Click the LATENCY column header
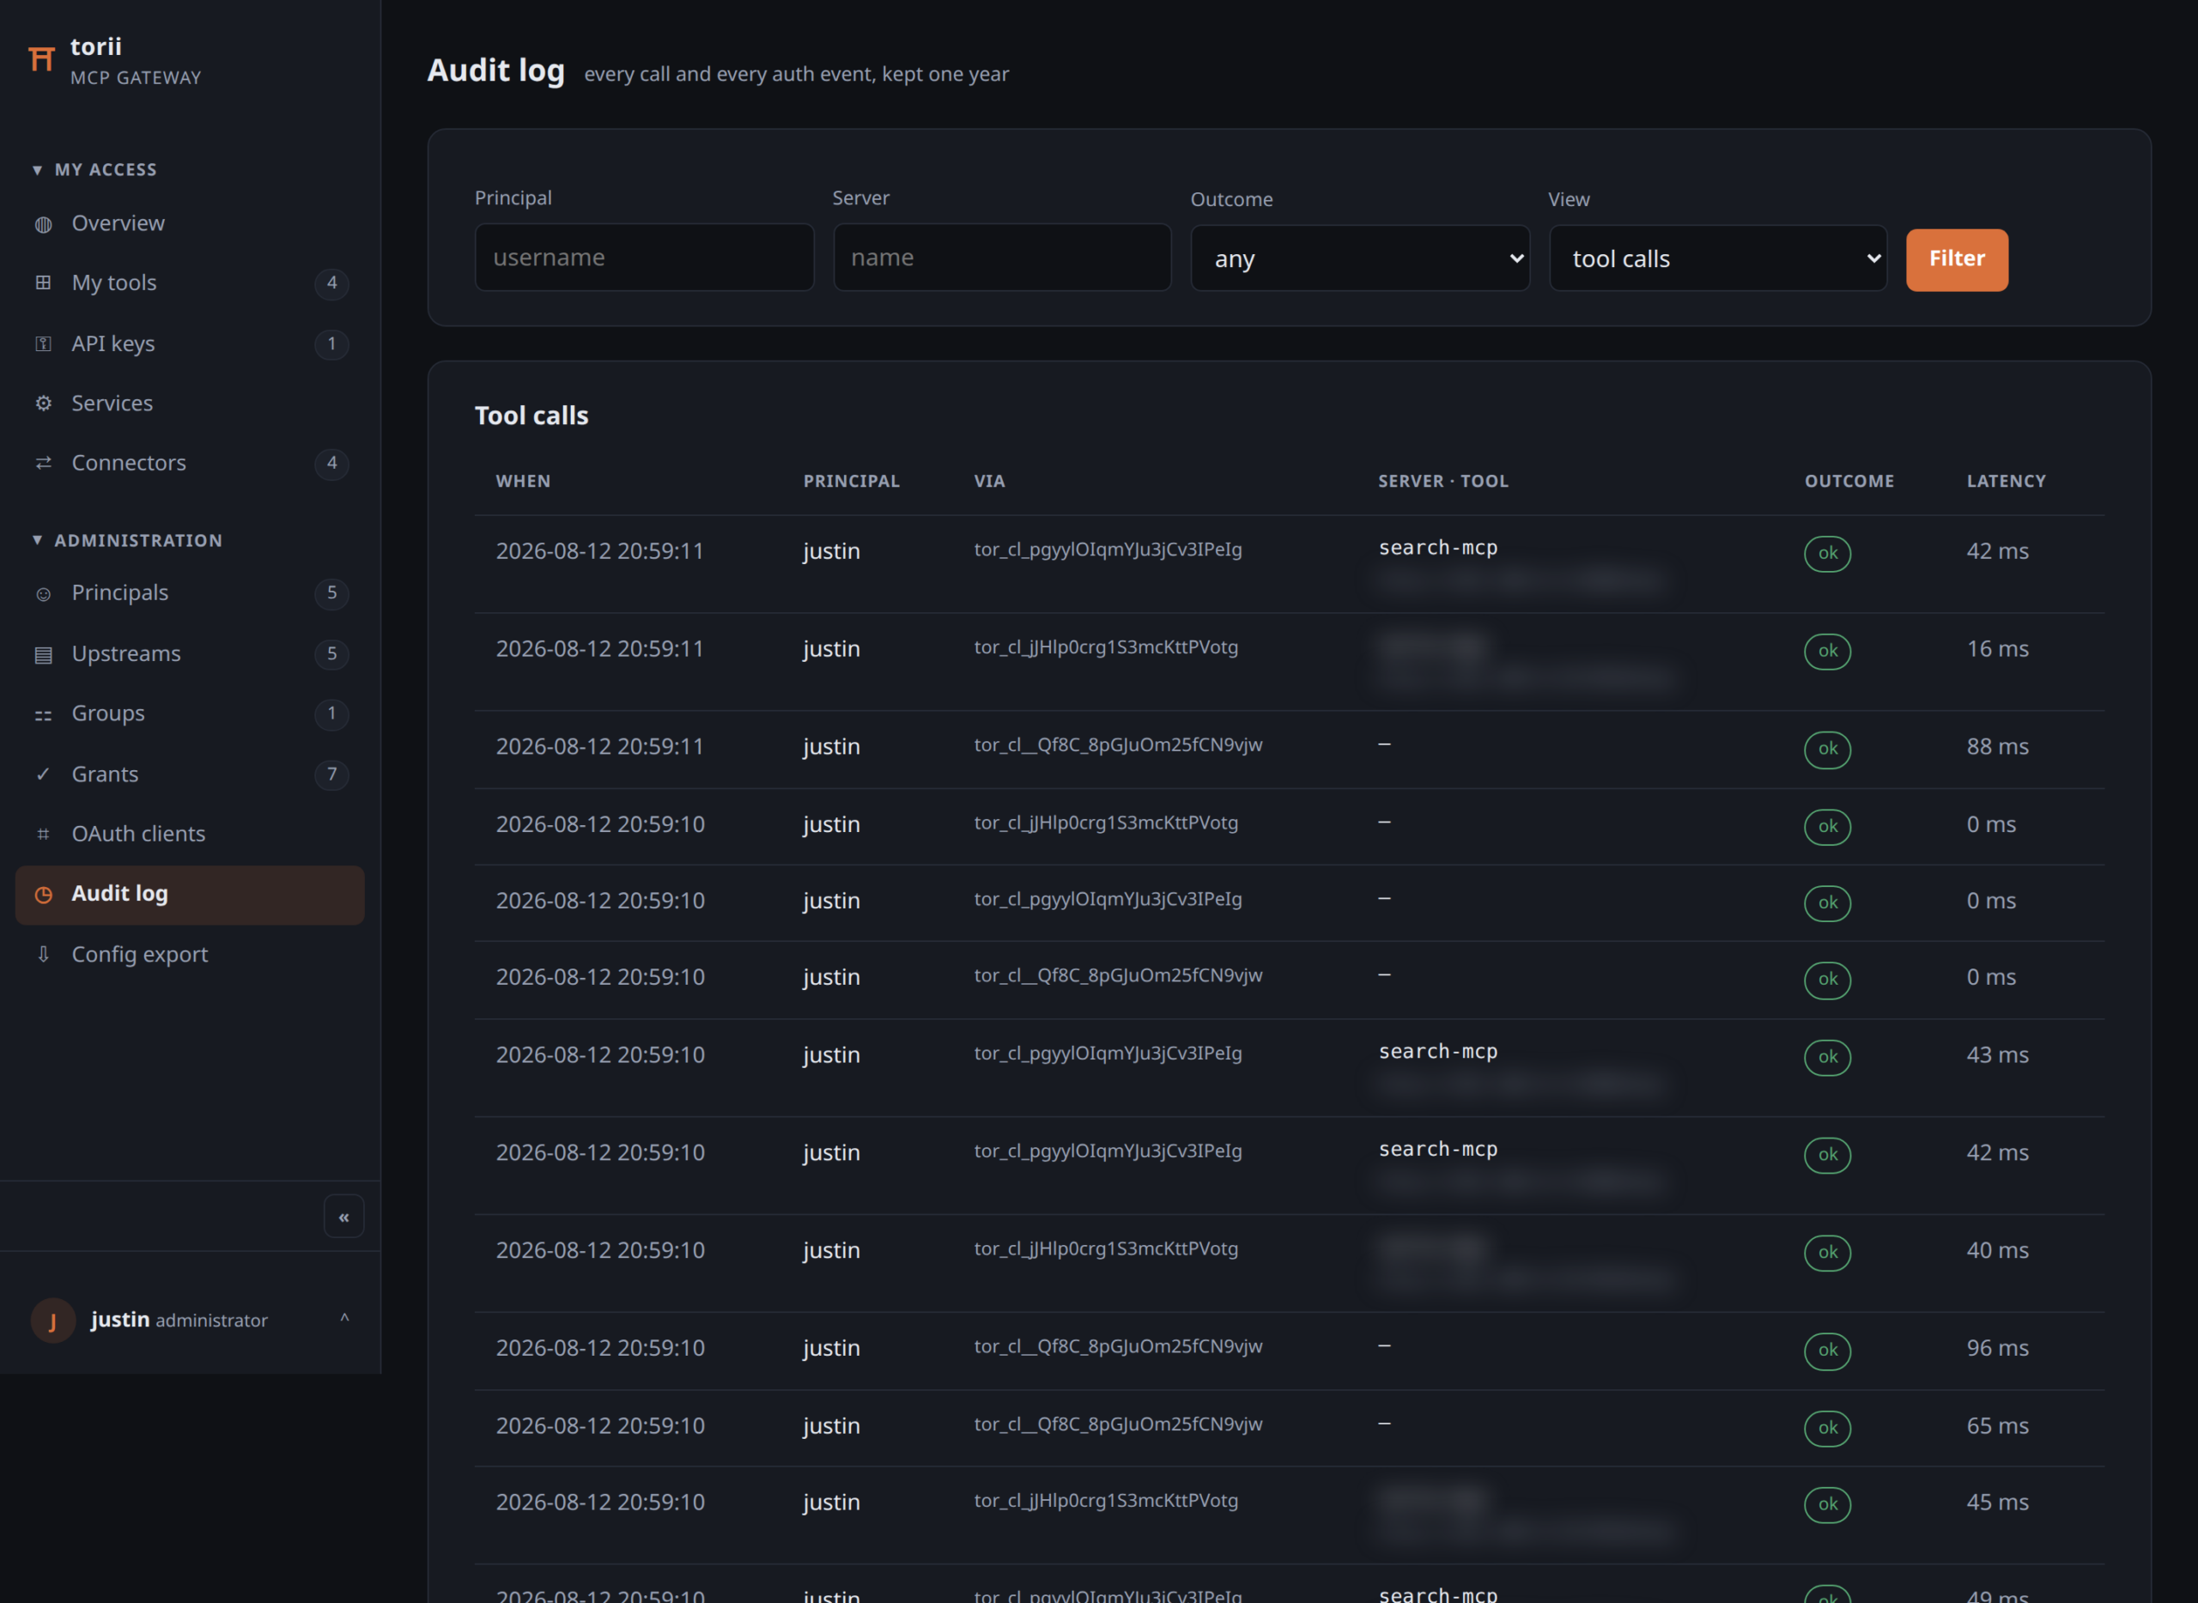Viewport: 2198px width, 1603px height. (x=2006, y=482)
